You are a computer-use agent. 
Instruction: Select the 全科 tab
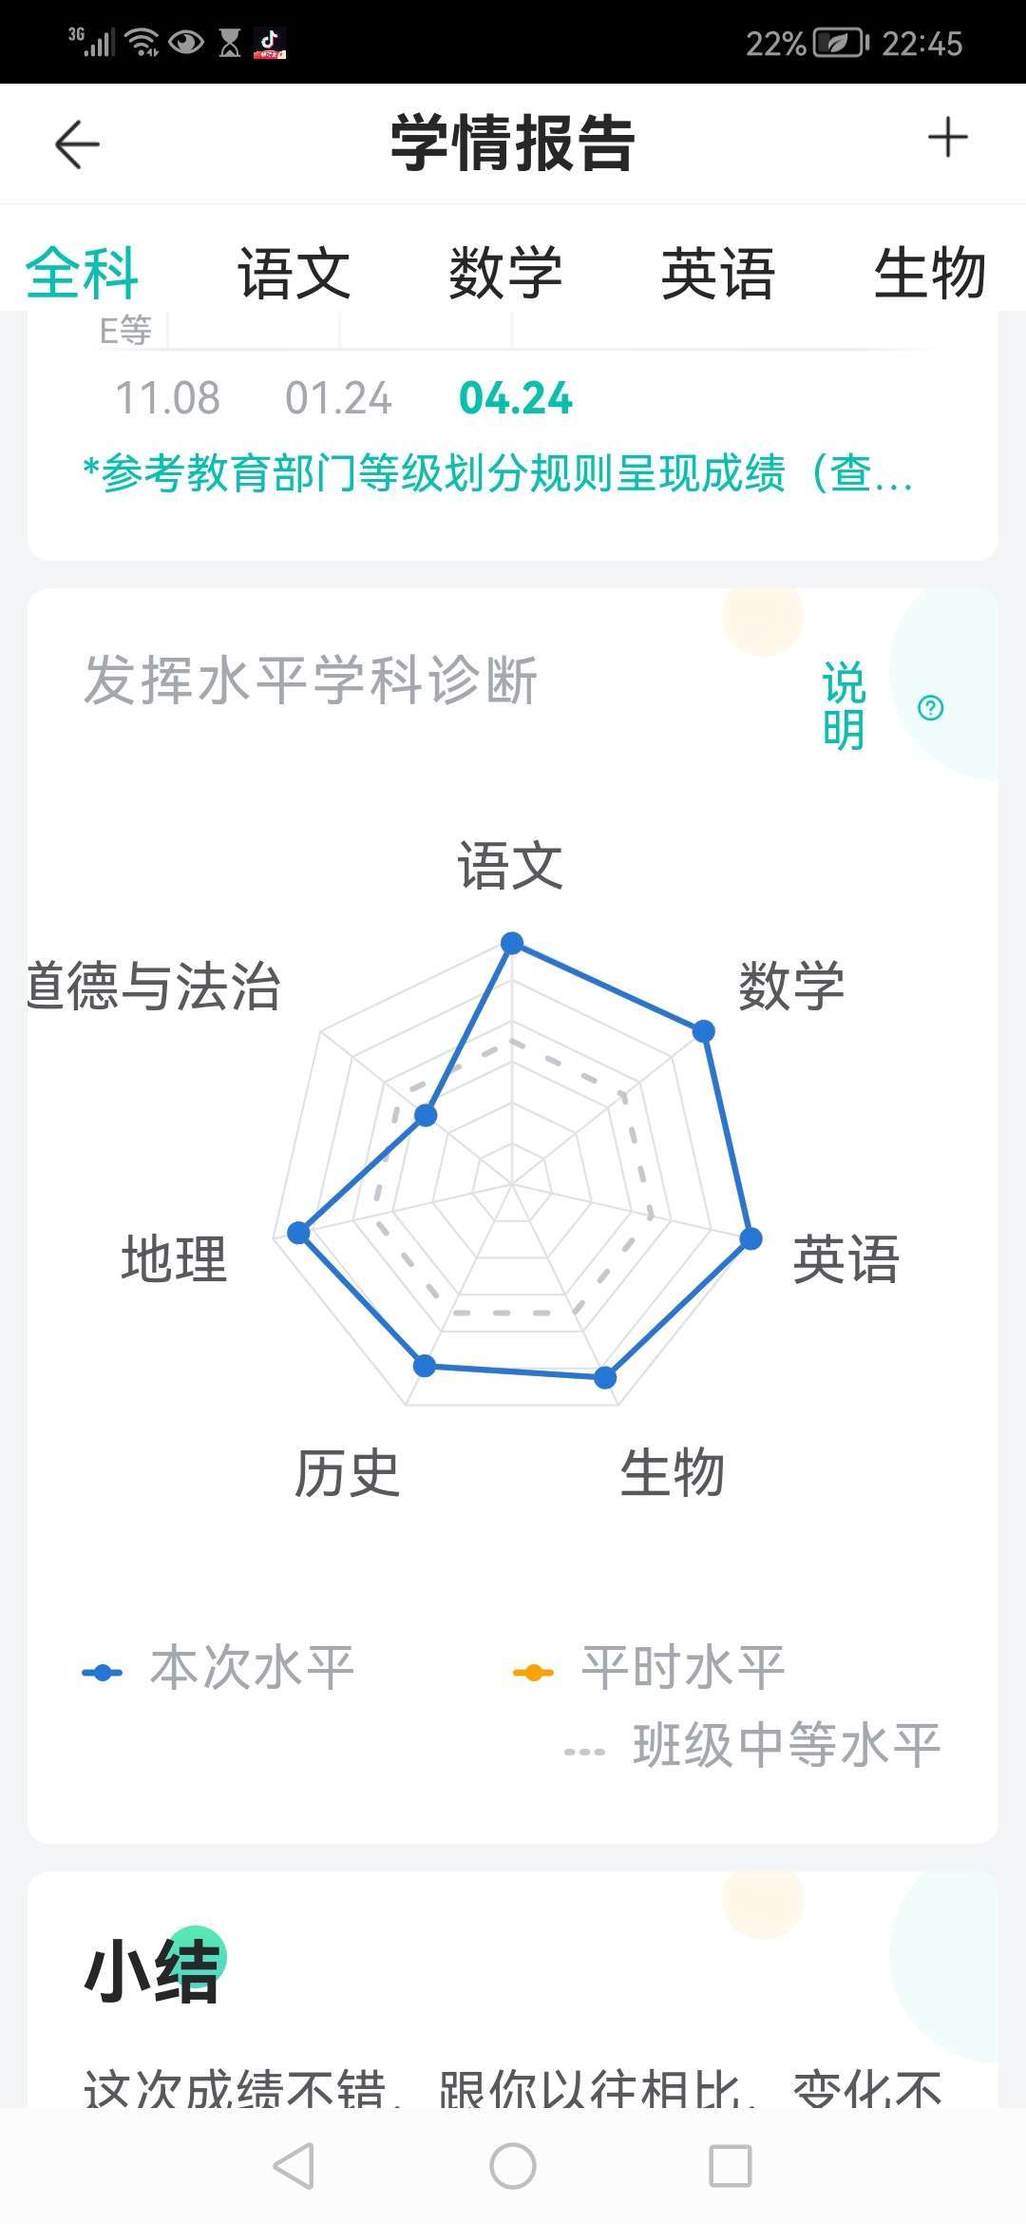pos(83,274)
